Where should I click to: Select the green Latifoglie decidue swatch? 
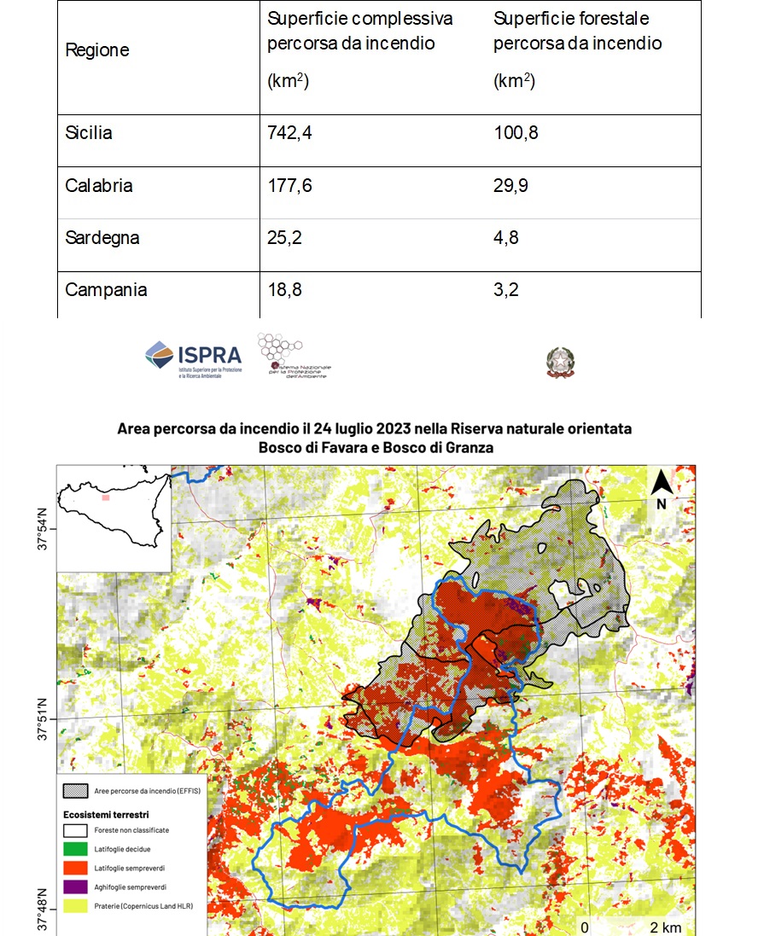(75, 849)
